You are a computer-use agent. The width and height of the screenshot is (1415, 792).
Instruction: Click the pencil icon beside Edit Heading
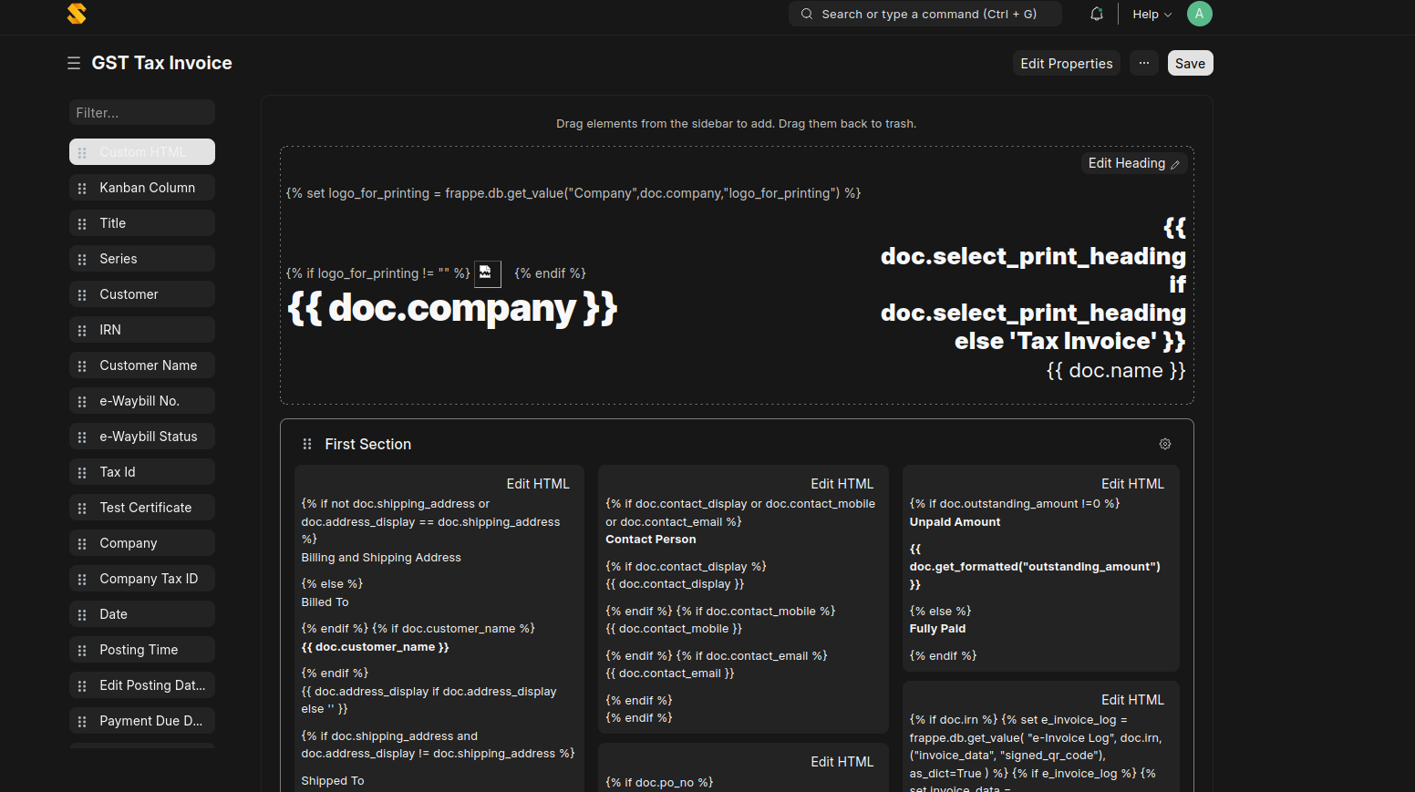pyautogui.click(x=1175, y=164)
